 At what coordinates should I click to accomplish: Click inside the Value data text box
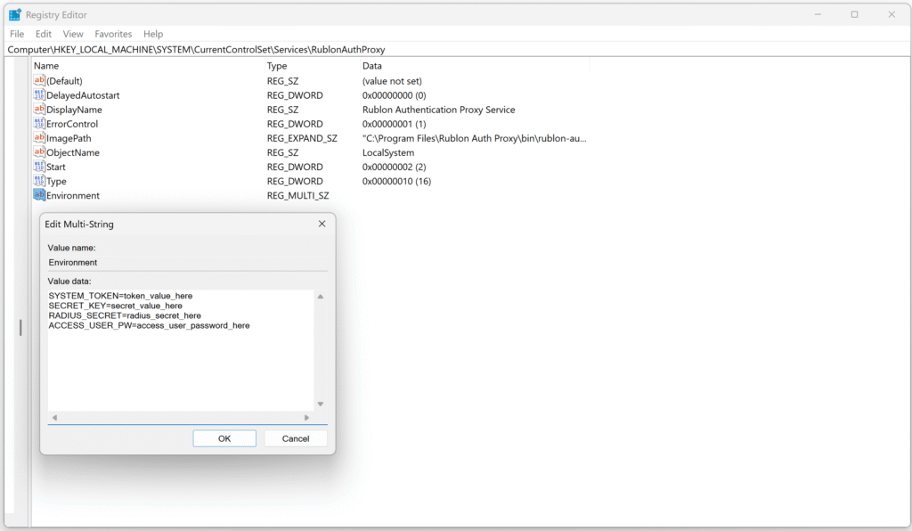point(178,347)
